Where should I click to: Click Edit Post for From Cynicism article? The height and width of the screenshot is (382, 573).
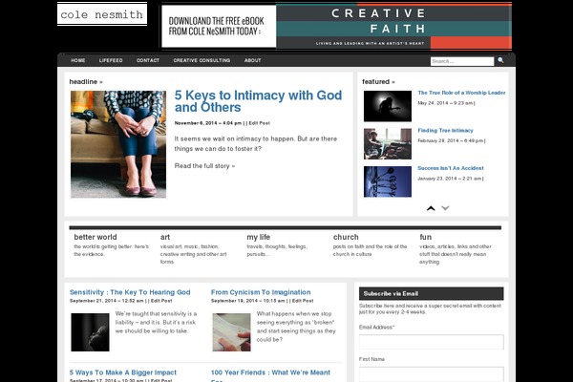click(x=303, y=301)
